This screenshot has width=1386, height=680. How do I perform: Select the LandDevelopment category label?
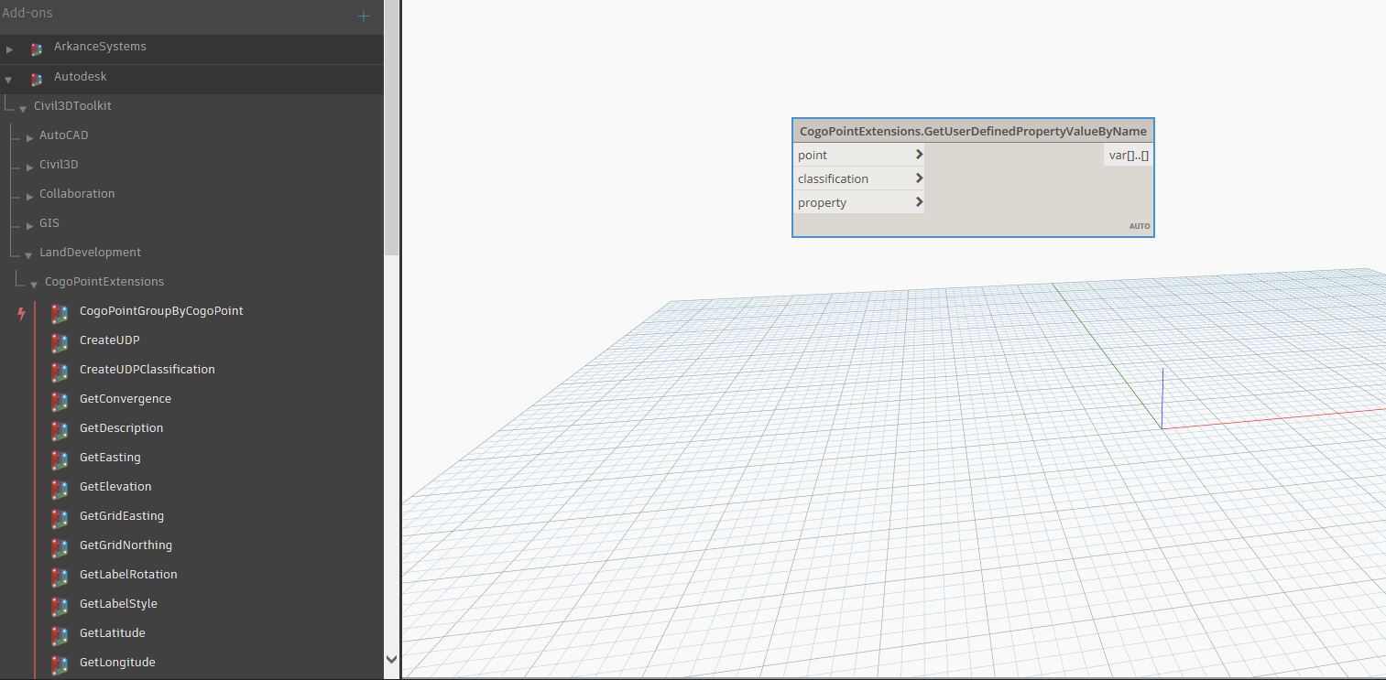(x=91, y=253)
